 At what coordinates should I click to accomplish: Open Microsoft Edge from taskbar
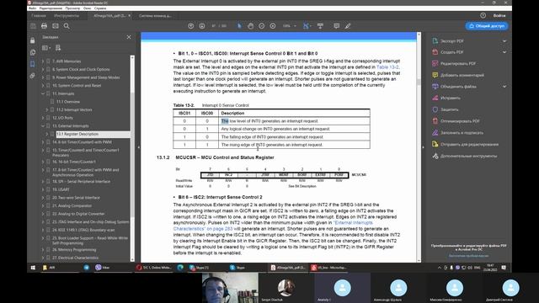click(180, 268)
